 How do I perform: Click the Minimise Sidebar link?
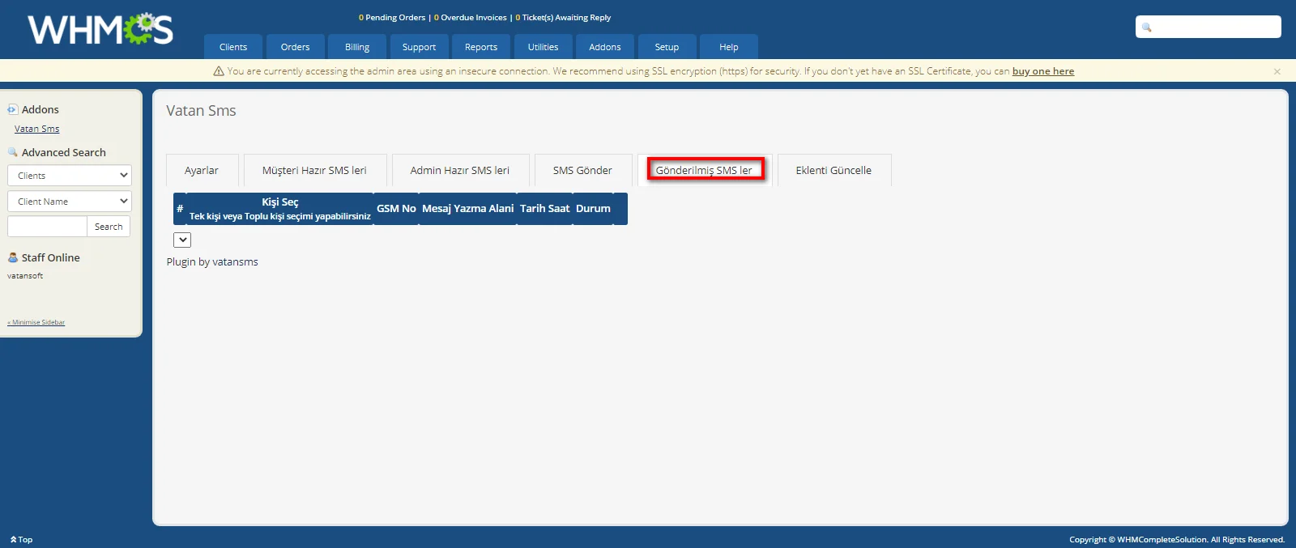(36, 322)
